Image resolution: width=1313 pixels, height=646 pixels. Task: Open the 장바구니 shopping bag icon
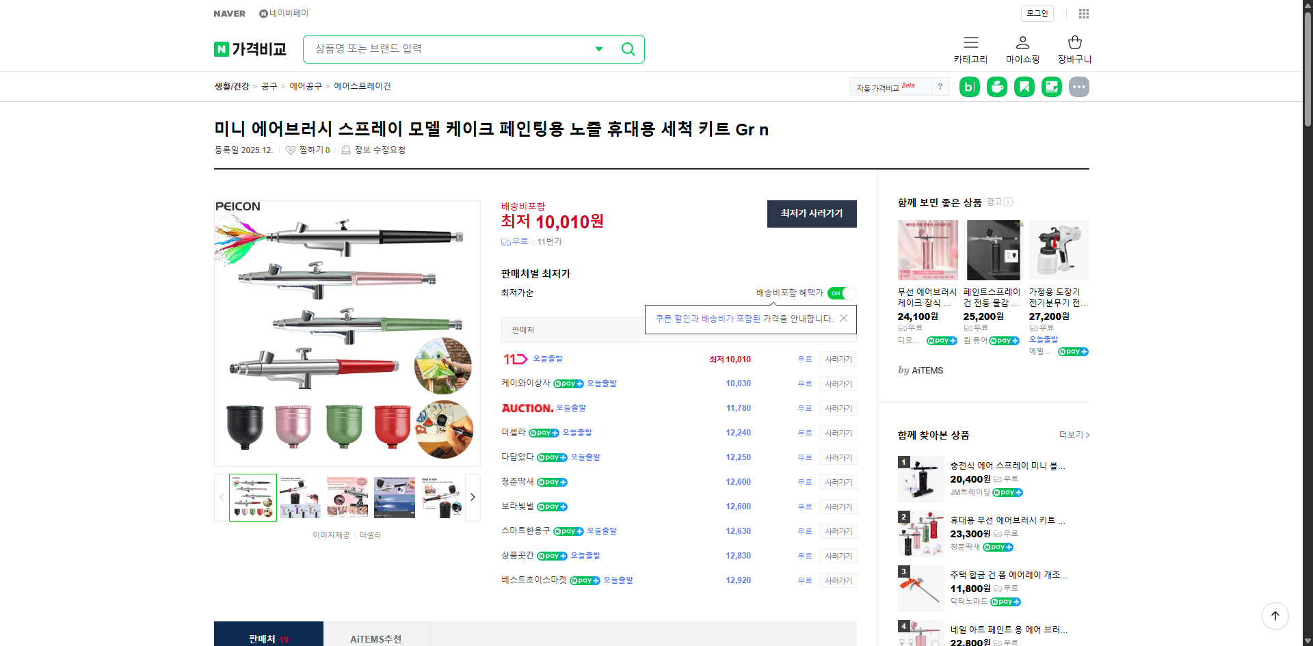[x=1074, y=42]
